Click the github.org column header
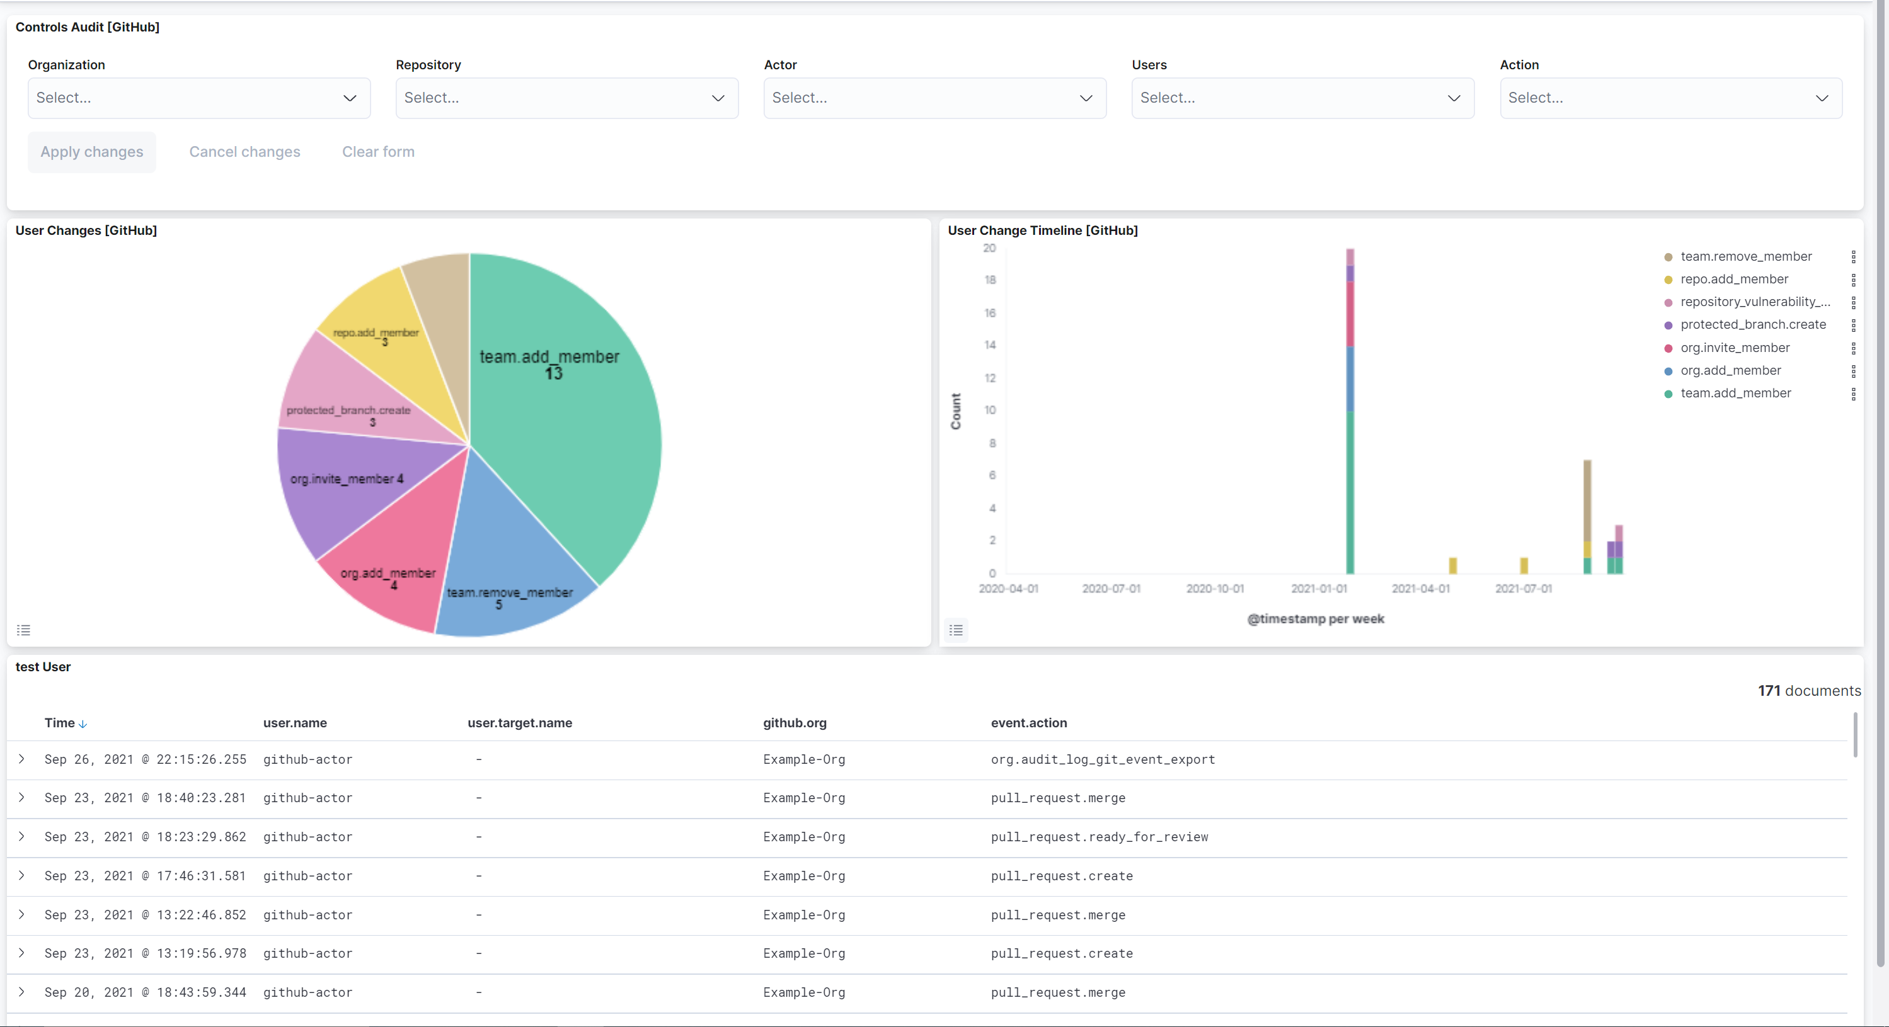Viewport: 1889px width, 1027px height. pyautogui.click(x=794, y=723)
